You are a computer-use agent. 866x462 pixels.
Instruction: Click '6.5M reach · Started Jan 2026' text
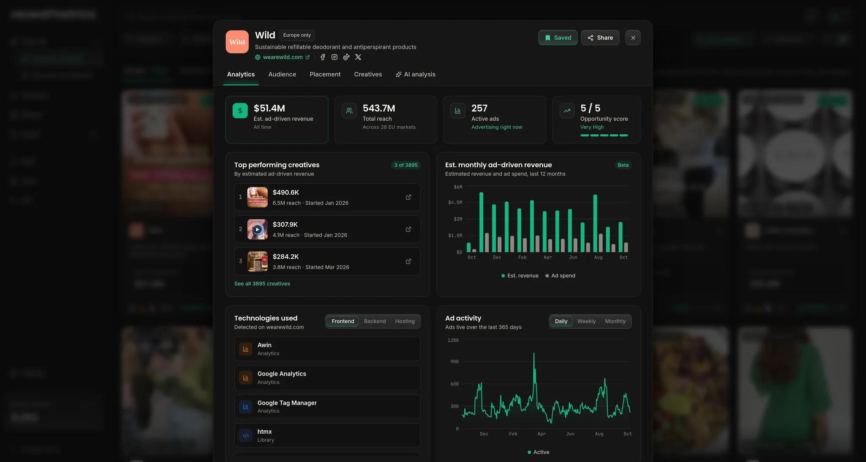(310, 203)
